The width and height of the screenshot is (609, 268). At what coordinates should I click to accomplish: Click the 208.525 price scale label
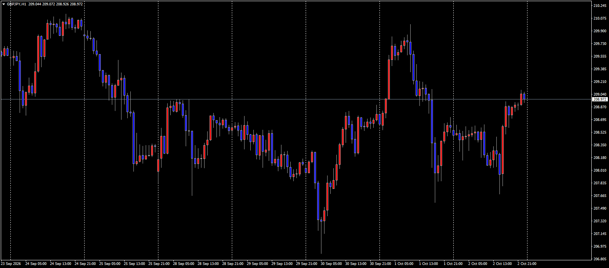click(600, 132)
